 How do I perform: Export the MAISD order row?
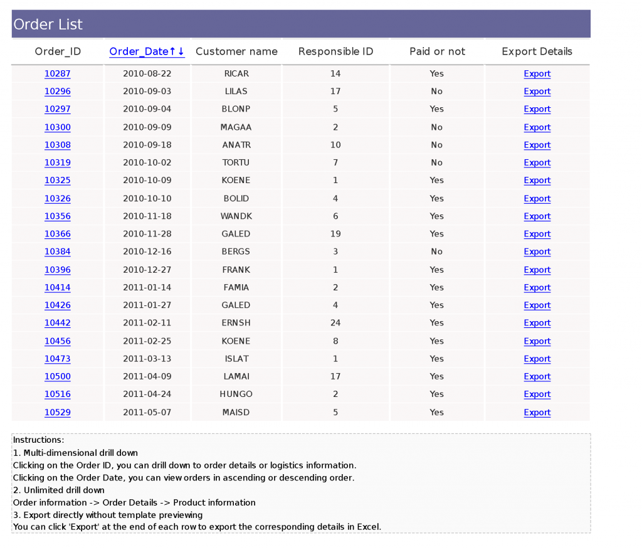537,413
